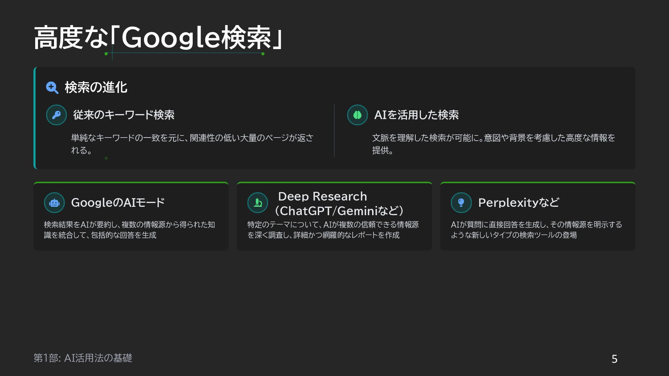Click the GoogleのAIモード card title
Image resolution: width=669 pixels, height=376 pixels.
(x=118, y=203)
